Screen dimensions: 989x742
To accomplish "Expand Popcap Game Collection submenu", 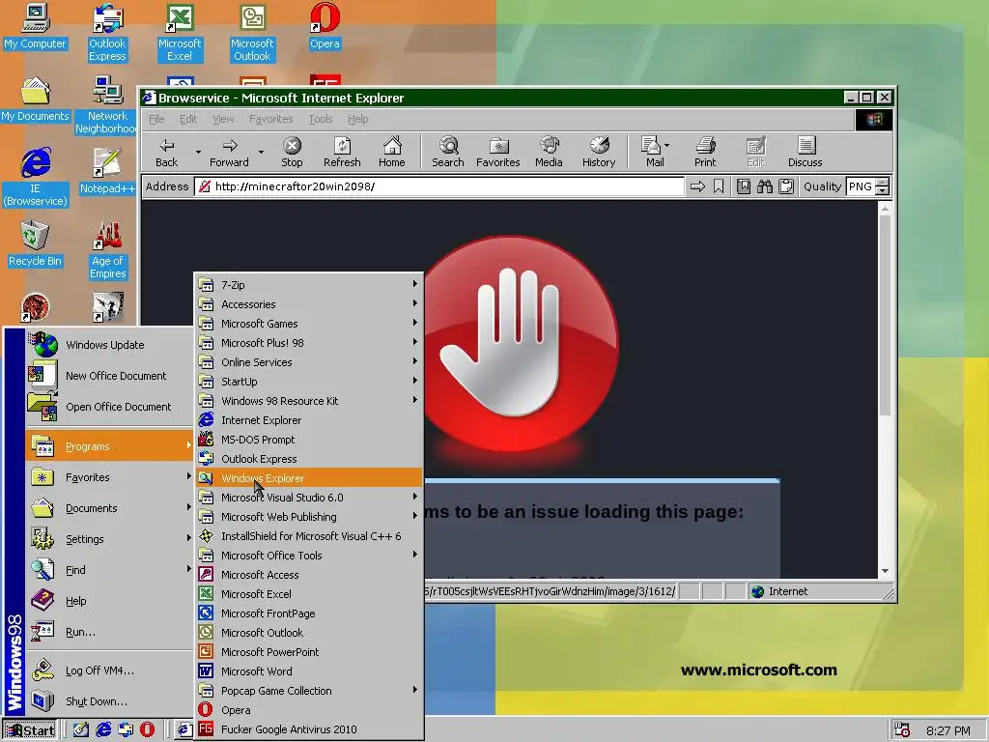I will click(x=309, y=690).
